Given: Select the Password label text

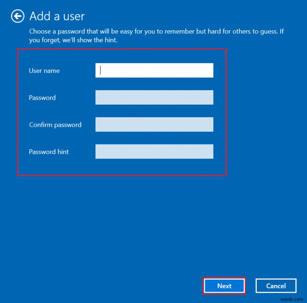Looking at the screenshot, I should [x=42, y=98].
